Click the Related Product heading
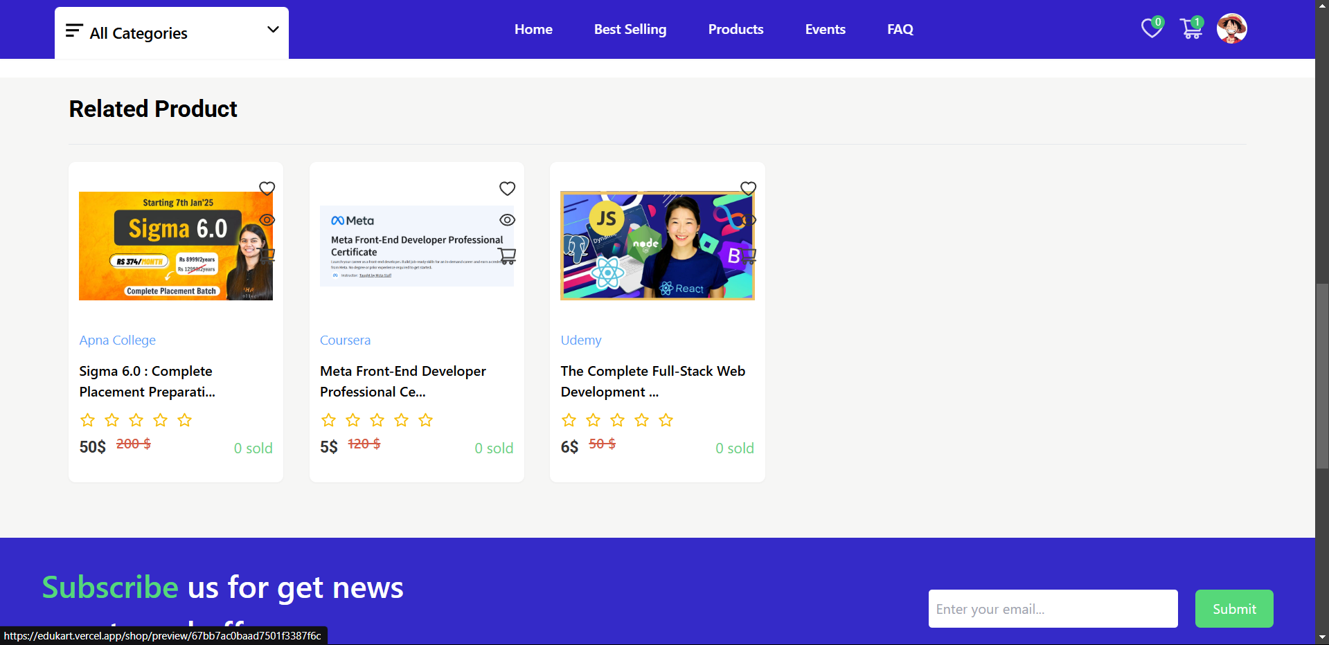The height and width of the screenshot is (645, 1329). (x=153, y=109)
